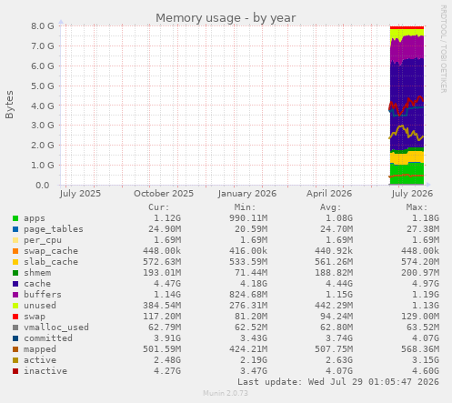This screenshot has height=403, width=452.
Task: Click the shmem dark green swatch
Action: click(x=15, y=273)
